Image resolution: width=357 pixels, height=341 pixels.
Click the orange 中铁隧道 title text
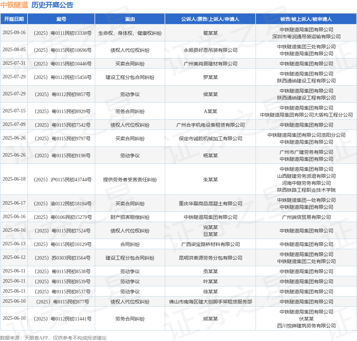click(14, 5)
